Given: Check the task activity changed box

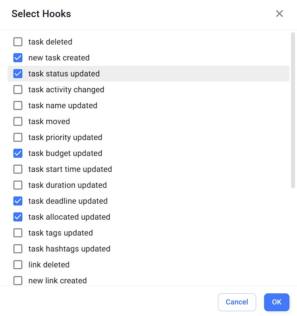Looking at the screenshot, I should (18, 90).
